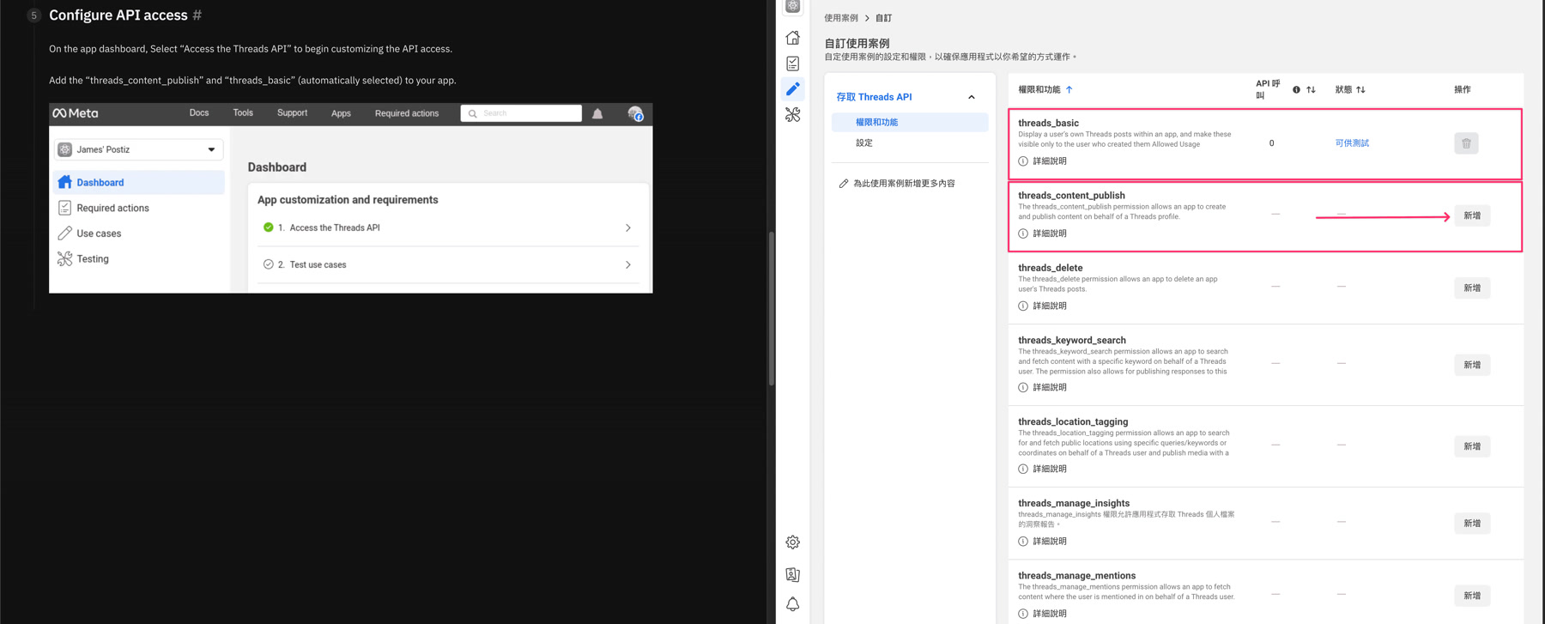Open 詳細說明 for threads_location_tagging
The image size is (1545, 624).
(x=1042, y=470)
